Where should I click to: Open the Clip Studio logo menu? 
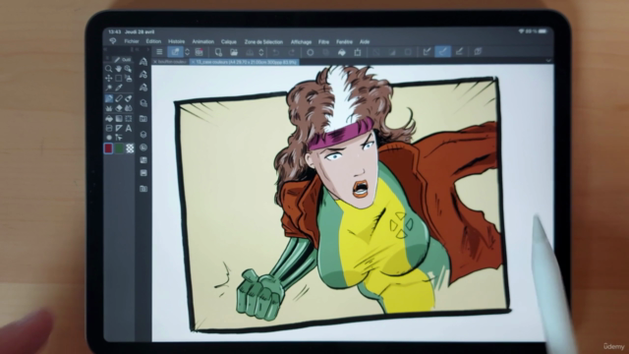coord(113,41)
